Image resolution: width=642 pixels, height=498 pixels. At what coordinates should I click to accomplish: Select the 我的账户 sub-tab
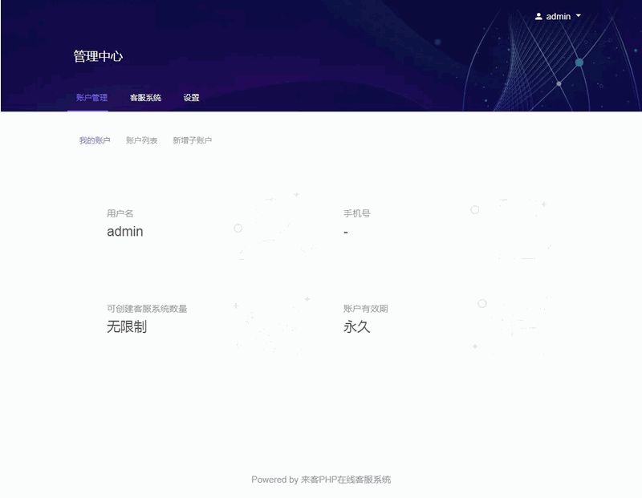(94, 141)
